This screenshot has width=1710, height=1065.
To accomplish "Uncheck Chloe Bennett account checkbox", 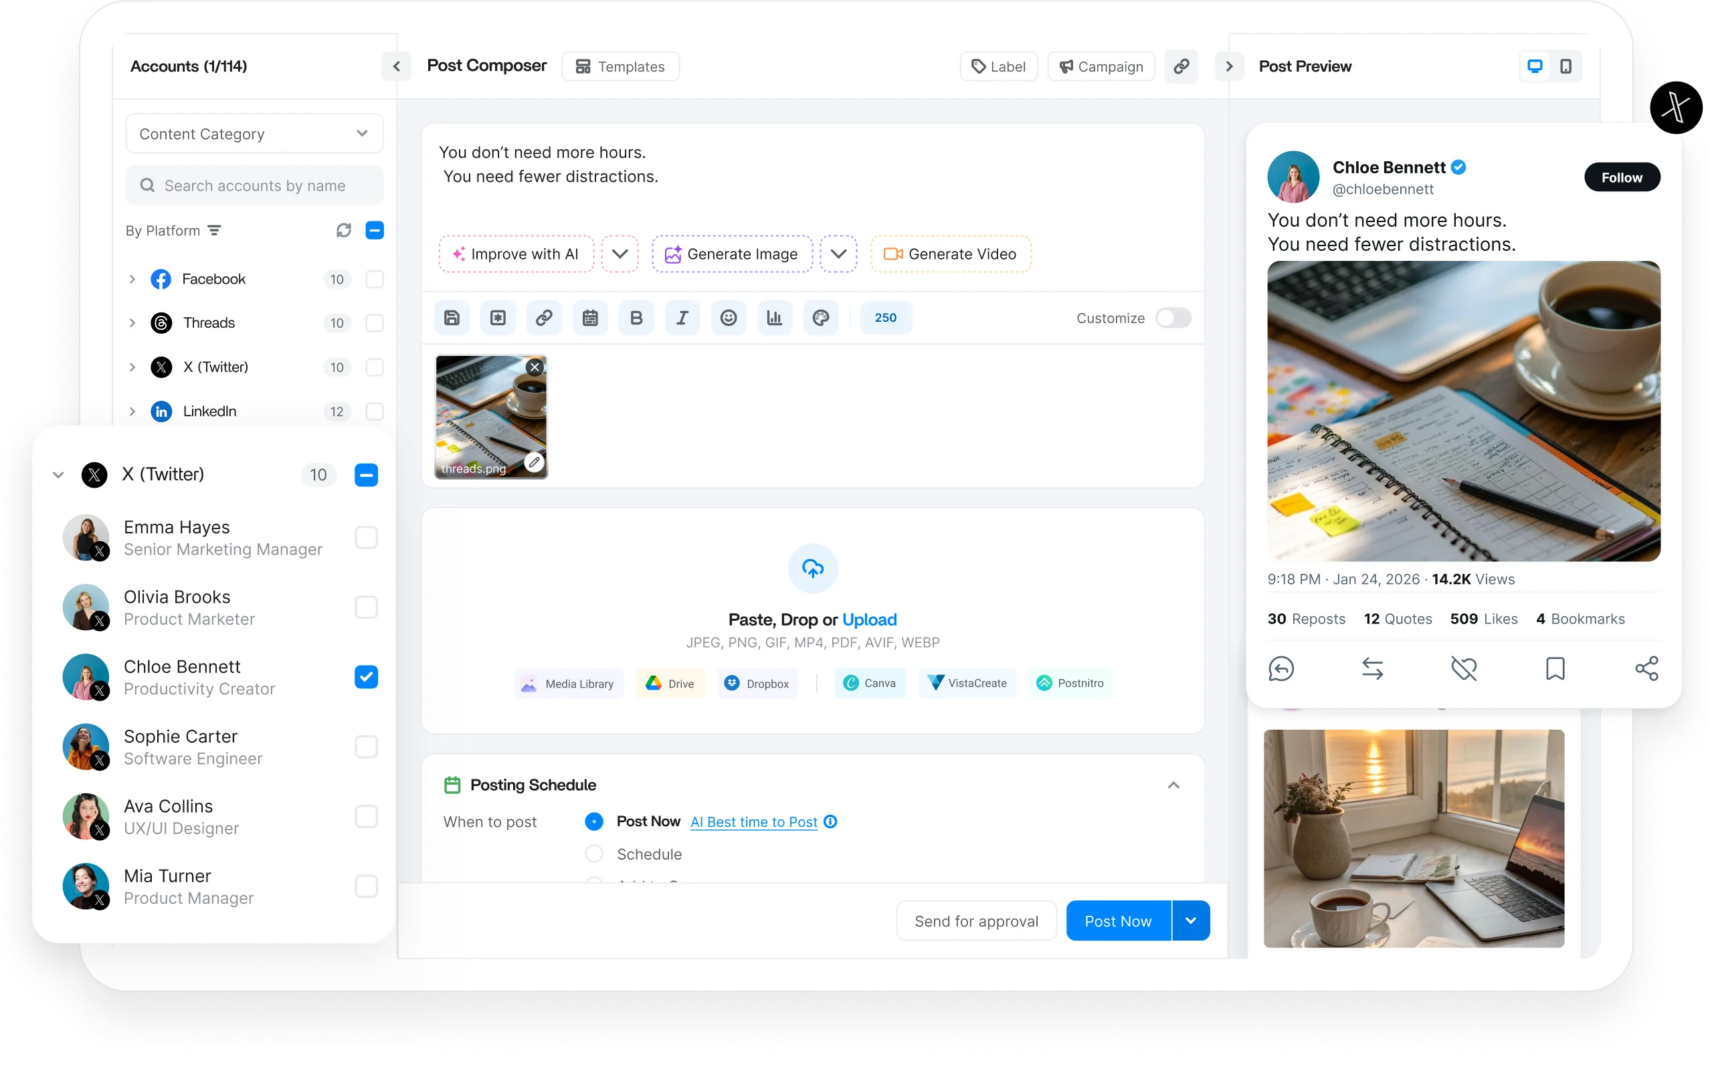I will [x=366, y=677].
